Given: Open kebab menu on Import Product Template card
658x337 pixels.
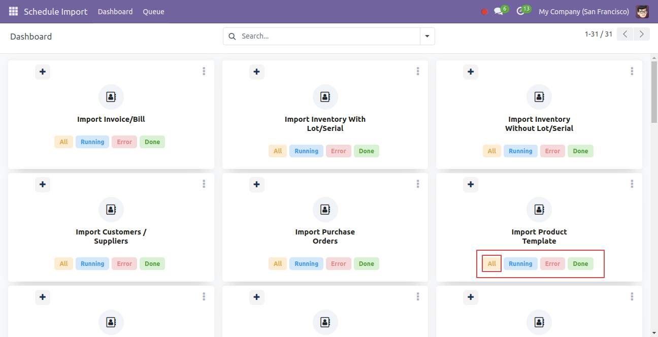Looking at the screenshot, I should point(632,184).
